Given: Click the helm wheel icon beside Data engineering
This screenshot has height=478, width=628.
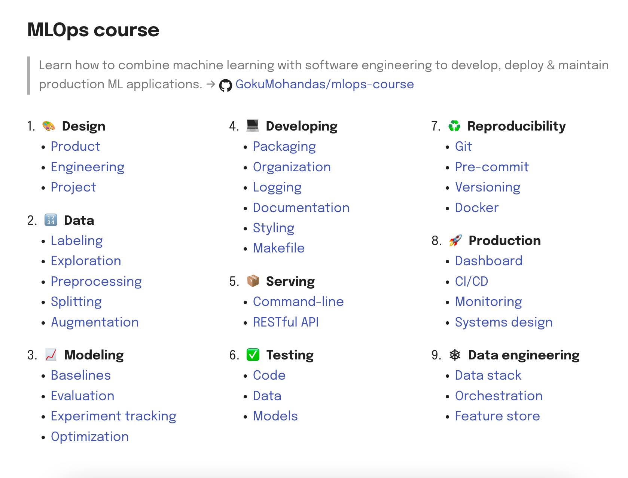Looking at the screenshot, I should 455,355.
